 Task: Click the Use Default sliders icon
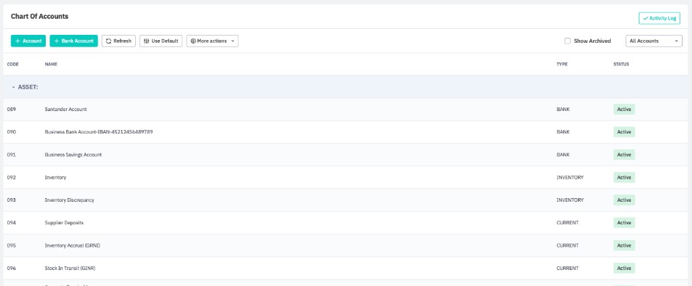(x=147, y=41)
